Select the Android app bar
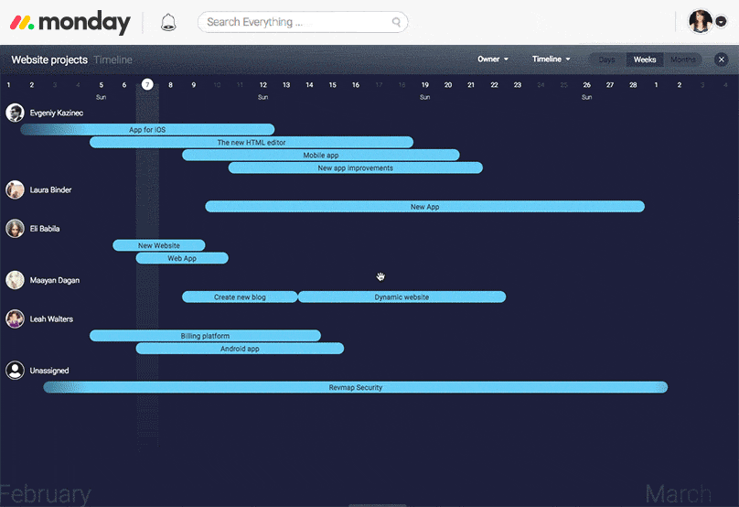Image resolution: width=739 pixels, height=507 pixels. click(x=240, y=348)
